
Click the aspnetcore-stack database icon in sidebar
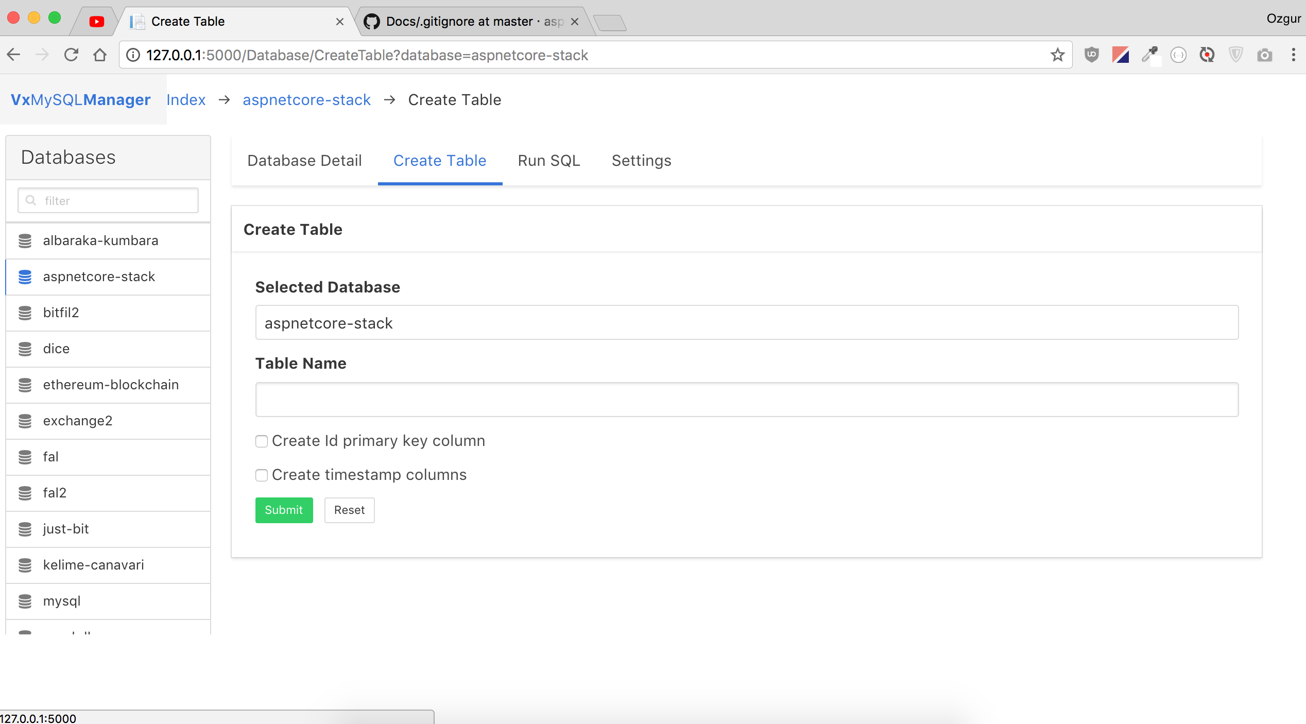click(x=25, y=277)
